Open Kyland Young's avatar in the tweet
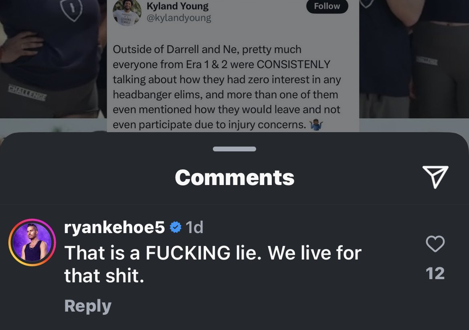 click(127, 12)
